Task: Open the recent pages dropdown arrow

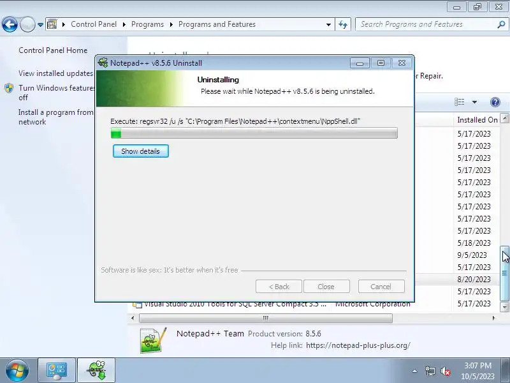Action: pos(40,25)
